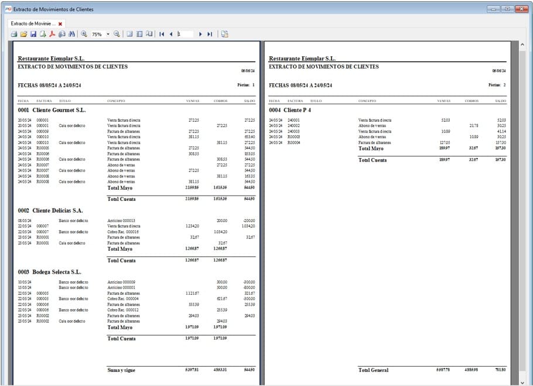Click invoice 240003 on page 2
The image size is (533, 386).
[x=293, y=131]
